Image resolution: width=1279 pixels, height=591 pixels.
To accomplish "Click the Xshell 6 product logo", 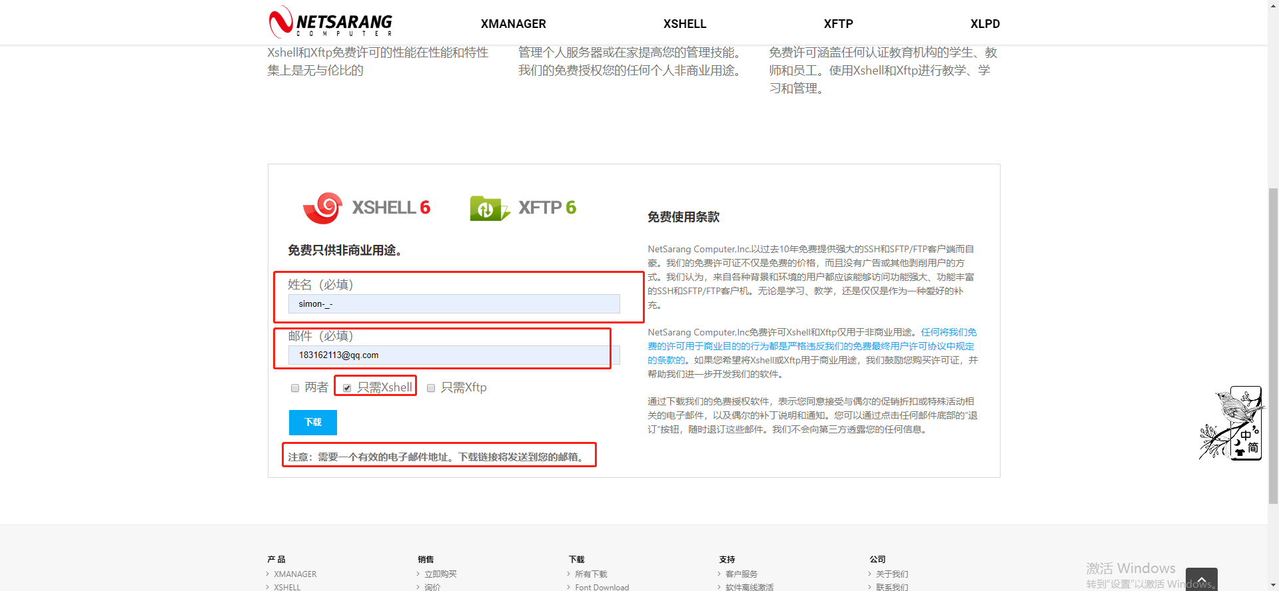I will tap(366, 208).
